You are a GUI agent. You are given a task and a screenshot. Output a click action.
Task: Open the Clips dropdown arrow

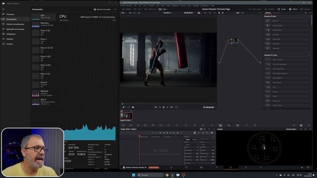(167, 9)
